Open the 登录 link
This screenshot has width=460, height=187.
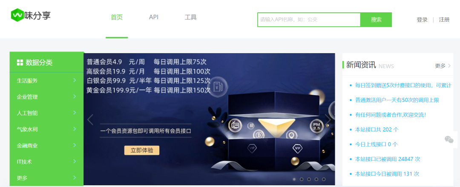coord(422,20)
